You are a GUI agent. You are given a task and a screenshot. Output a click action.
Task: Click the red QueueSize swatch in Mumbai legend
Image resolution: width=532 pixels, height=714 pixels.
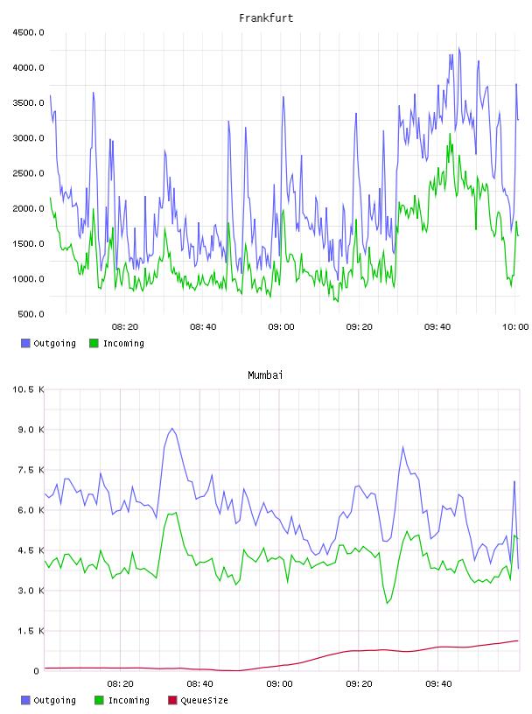[x=172, y=700]
